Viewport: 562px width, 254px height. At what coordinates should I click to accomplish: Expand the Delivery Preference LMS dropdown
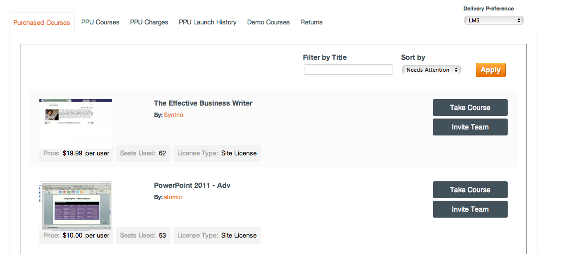click(493, 20)
